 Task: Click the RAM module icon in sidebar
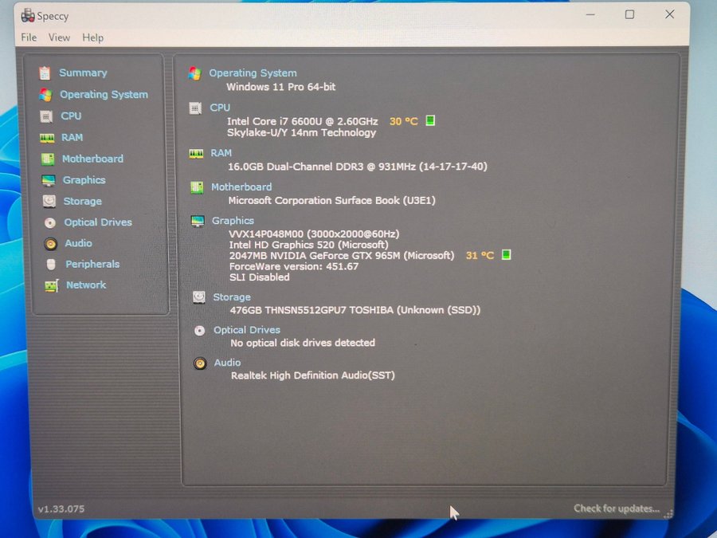[47, 138]
